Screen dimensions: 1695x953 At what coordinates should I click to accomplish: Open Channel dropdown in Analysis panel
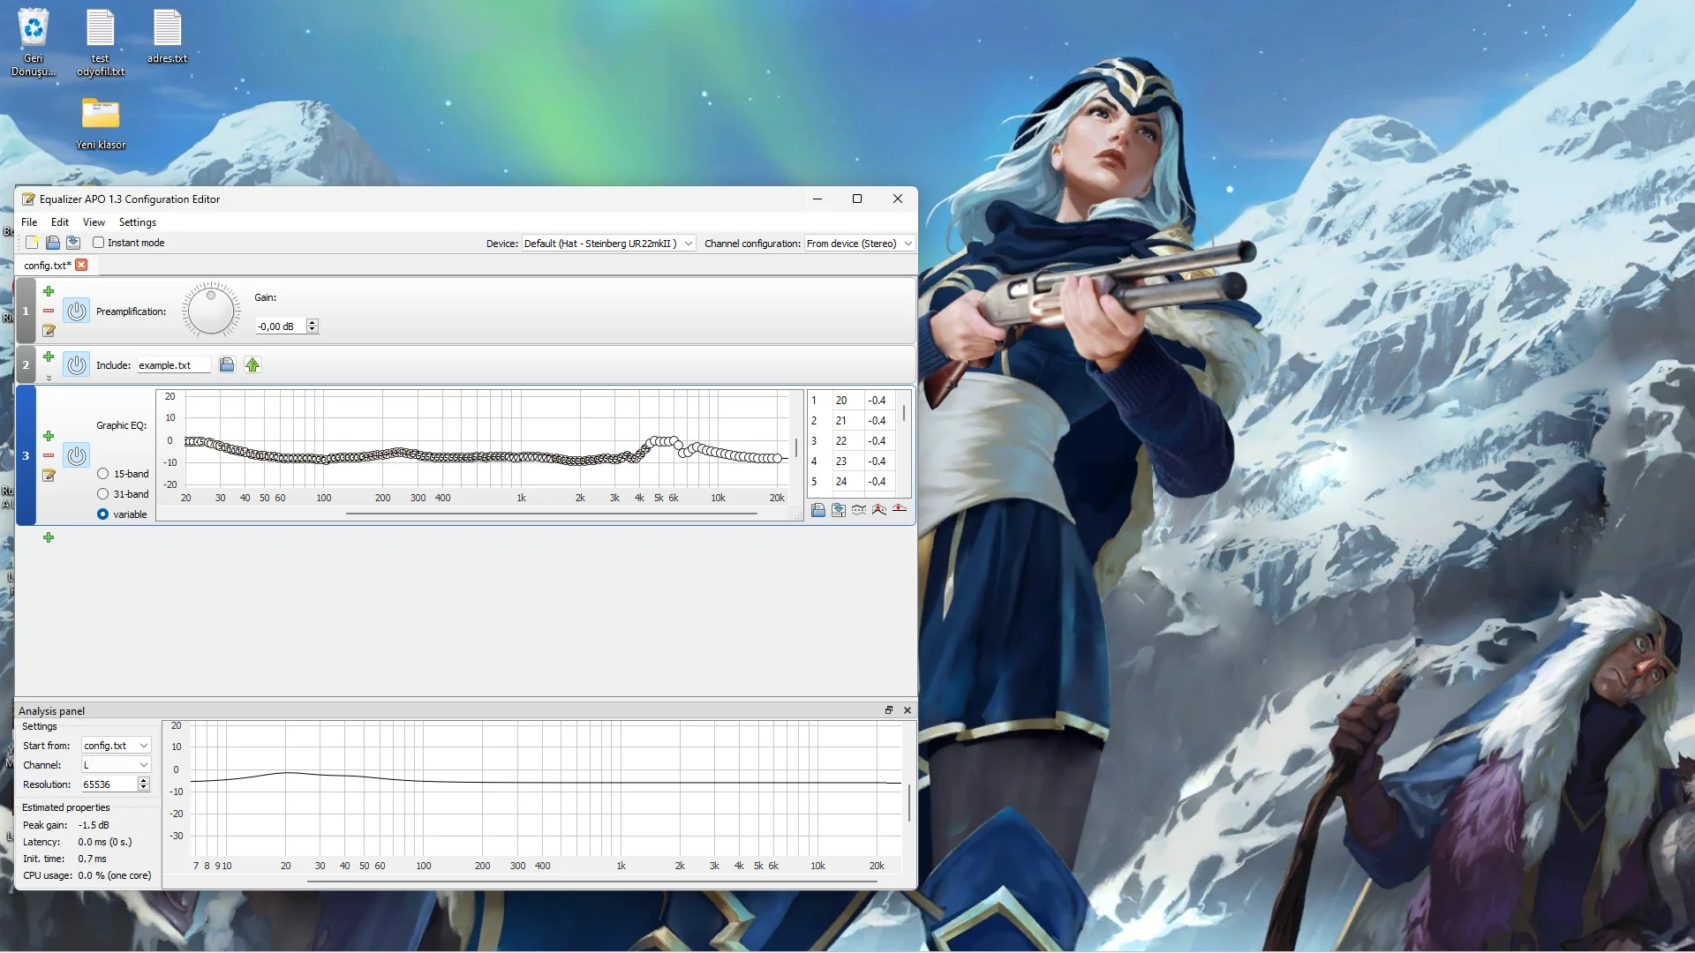(x=117, y=765)
